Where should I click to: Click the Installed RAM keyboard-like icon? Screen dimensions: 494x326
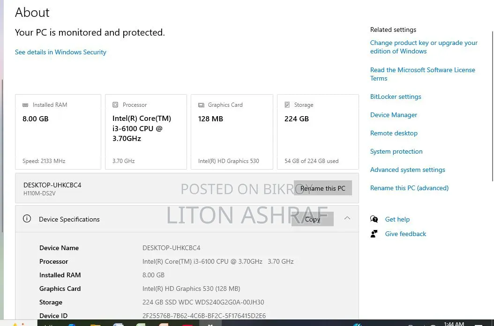[x=25, y=105]
